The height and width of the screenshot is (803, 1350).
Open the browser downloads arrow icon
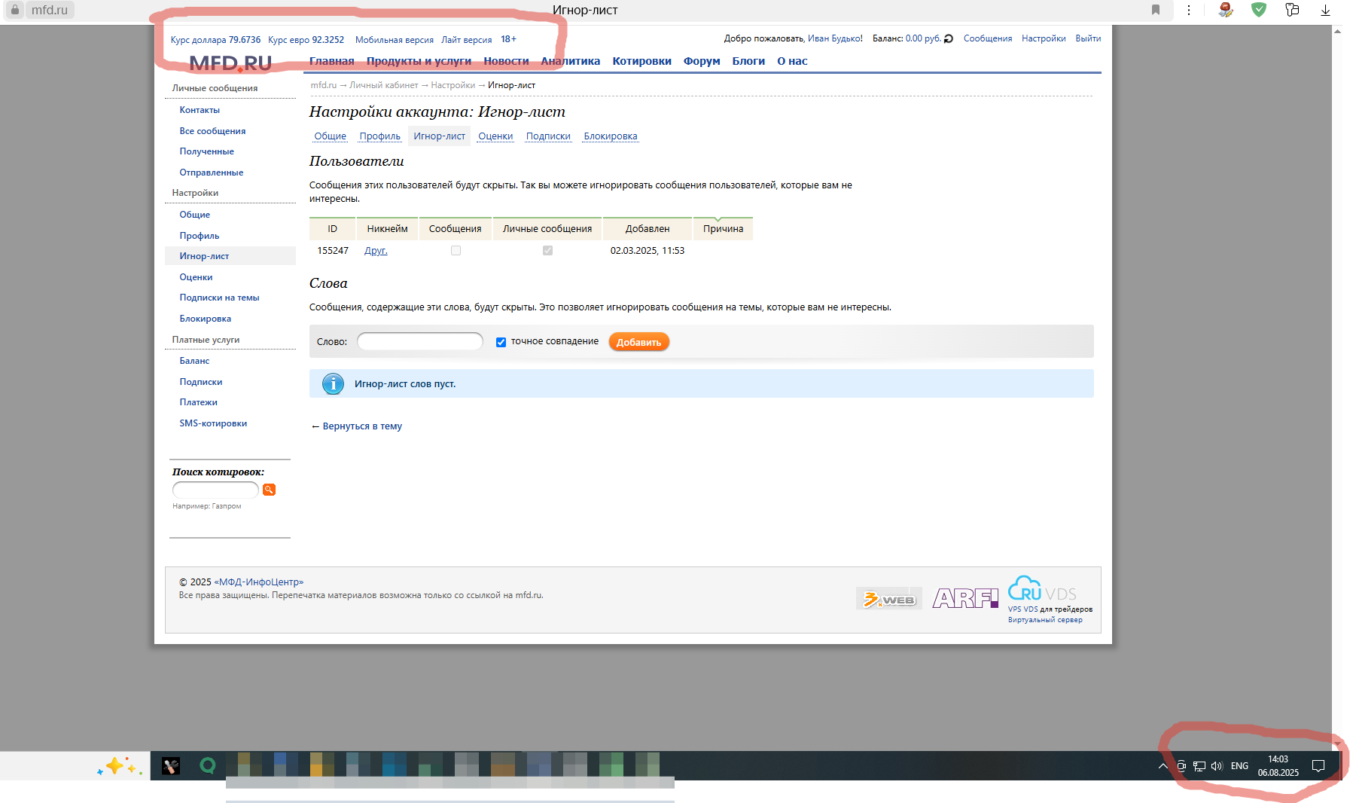pyautogui.click(x=1326, y=10)
